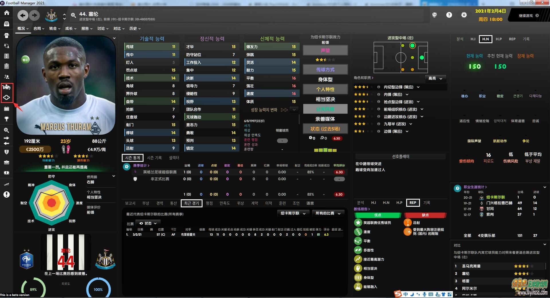The image size is (550, 298).
Task: Open the 合同 menu
Action: pos(39,29)
